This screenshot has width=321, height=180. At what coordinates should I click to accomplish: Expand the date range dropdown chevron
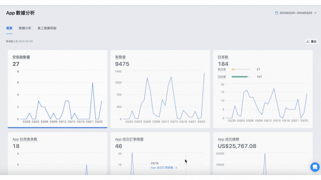(x=315, y=13)
